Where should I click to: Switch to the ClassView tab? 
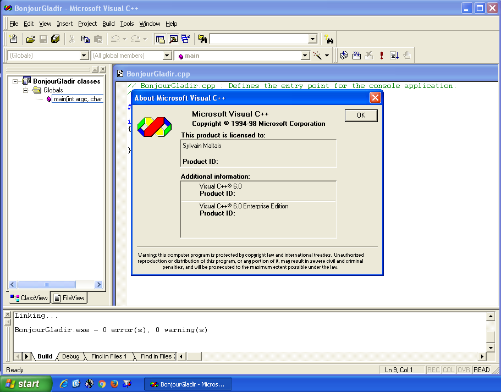pyautogui.click(x=29, y=298)
